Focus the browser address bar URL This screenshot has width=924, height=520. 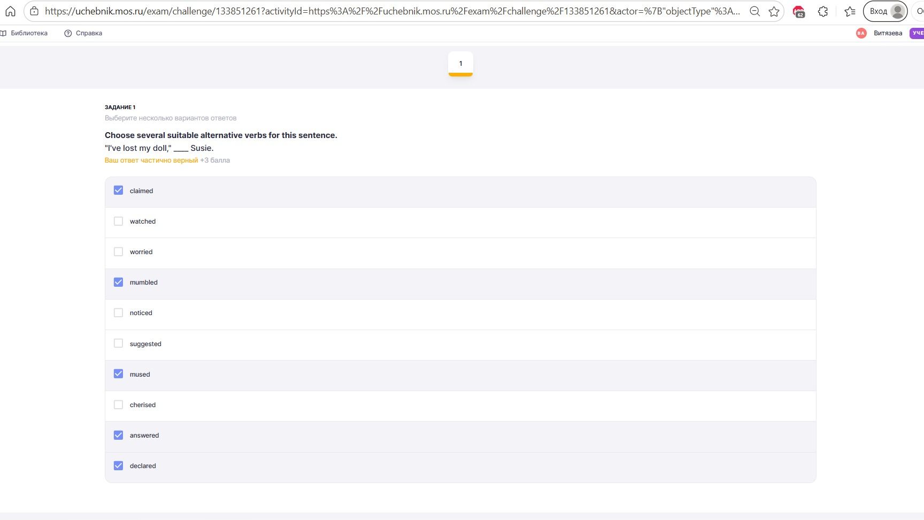392,11
